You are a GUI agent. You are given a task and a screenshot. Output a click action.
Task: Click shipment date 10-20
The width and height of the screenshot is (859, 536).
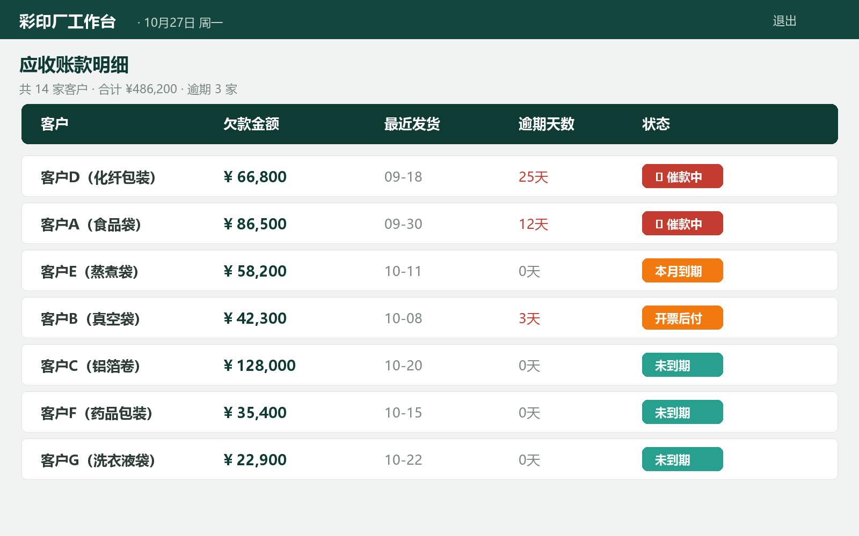[x=403, y=366]
